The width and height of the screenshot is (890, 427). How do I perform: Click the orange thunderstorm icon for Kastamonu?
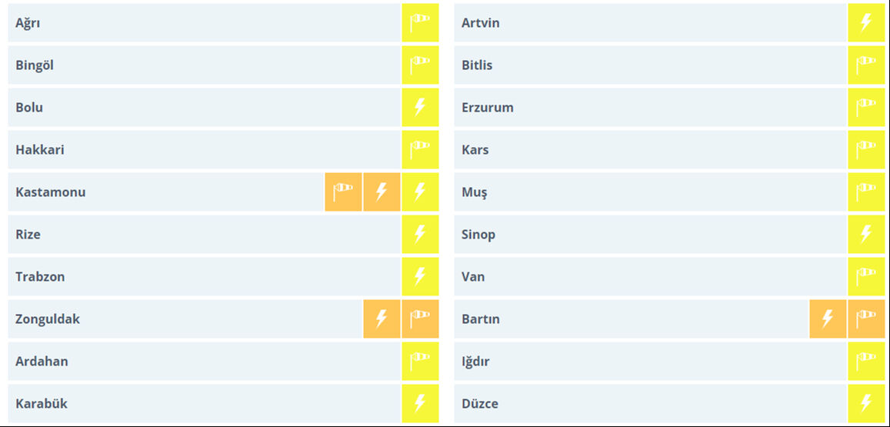382,192
